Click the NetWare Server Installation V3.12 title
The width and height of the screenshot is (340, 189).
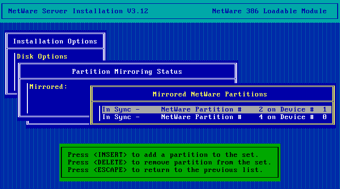(72, 11)
